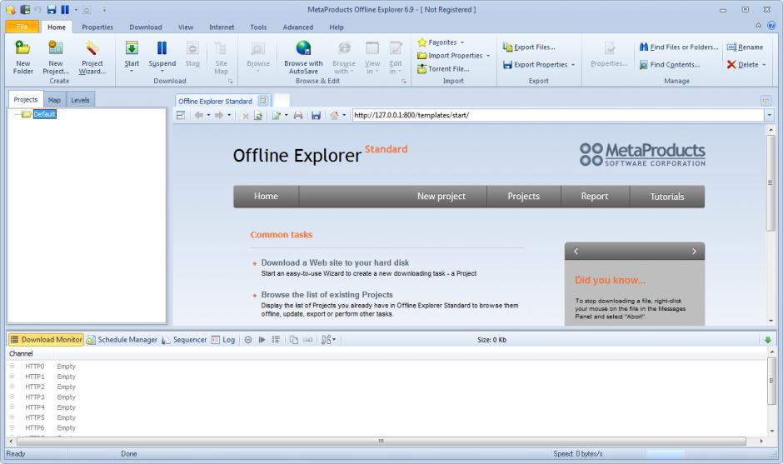Open Browse with AutoSave
The image size is (783, 464).
point(303,56)
